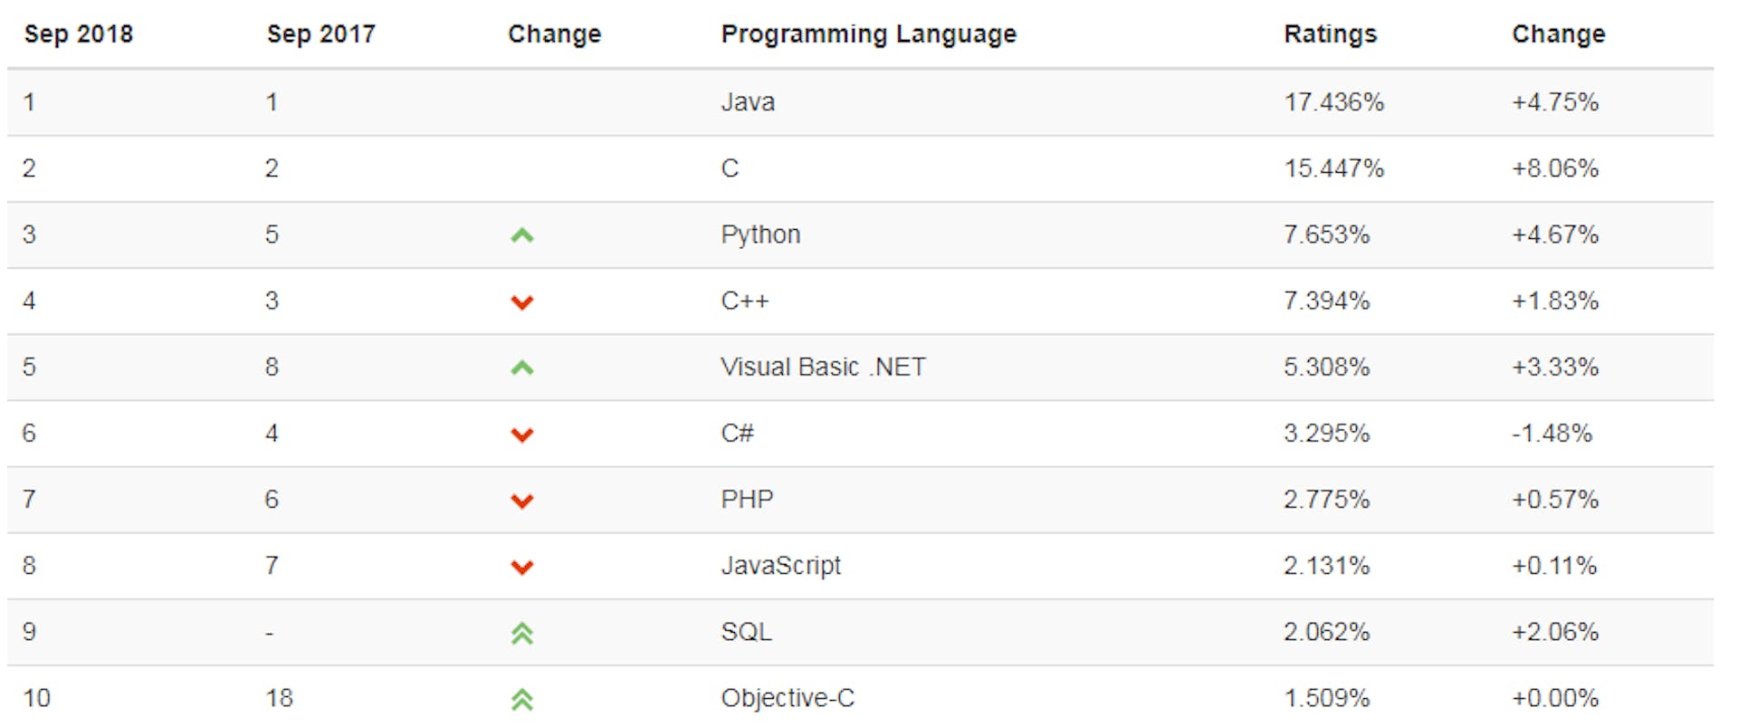1738x727 pixels.
Task: Click the +0.57% change for PHP
Action: click(x=1555, y=499)
